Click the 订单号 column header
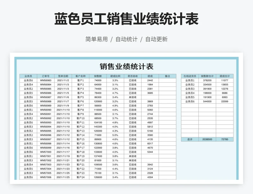253x194 pixels. point(46,76)
